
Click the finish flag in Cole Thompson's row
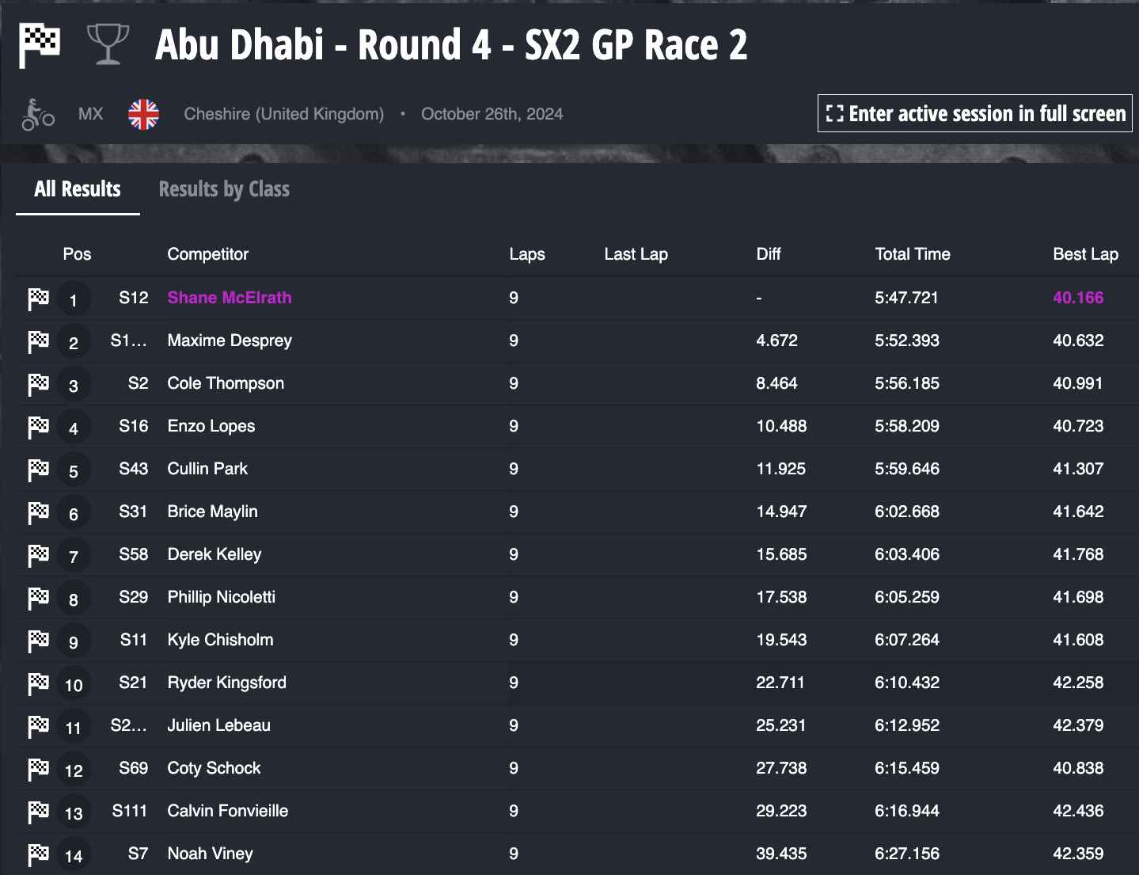38,384
